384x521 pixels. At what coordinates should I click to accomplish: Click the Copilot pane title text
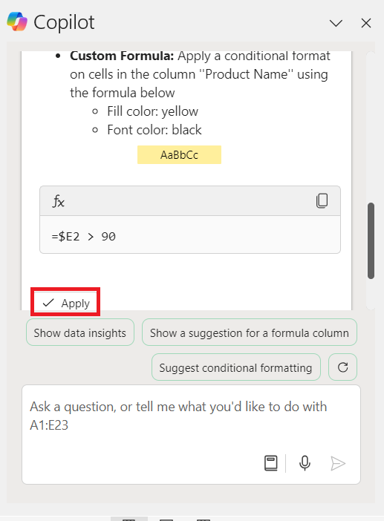pyautogui.click(x=64, y=22)
